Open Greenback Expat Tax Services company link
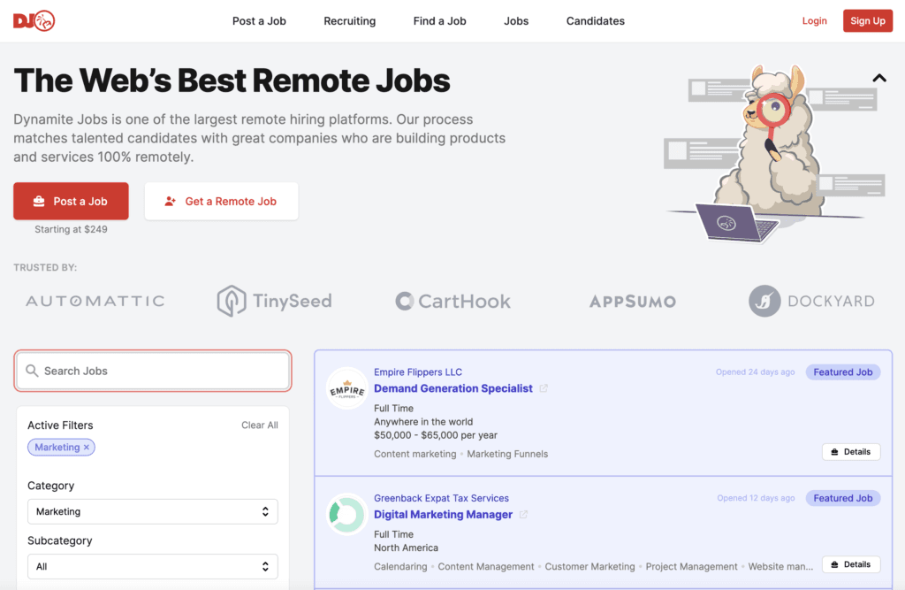Image resolution: width=905 pixels, height=590 pixels. (442, 498)
